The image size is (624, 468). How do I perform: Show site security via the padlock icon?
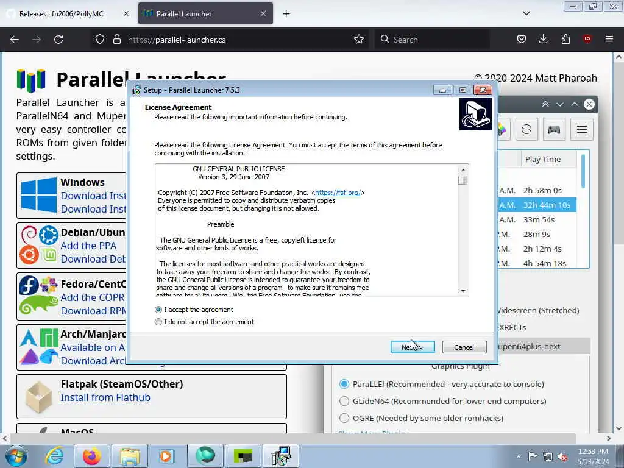coord(116,40)
